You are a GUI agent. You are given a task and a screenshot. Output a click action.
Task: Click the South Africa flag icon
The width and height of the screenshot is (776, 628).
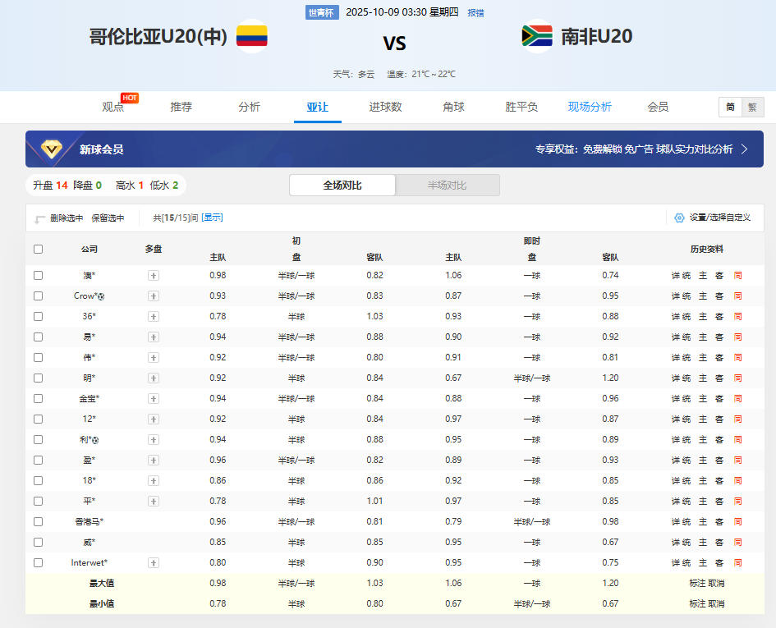coord(537,36)
